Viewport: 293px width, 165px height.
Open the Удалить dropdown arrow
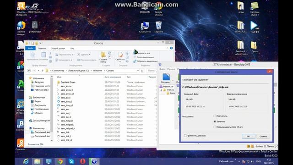(90, 55)
